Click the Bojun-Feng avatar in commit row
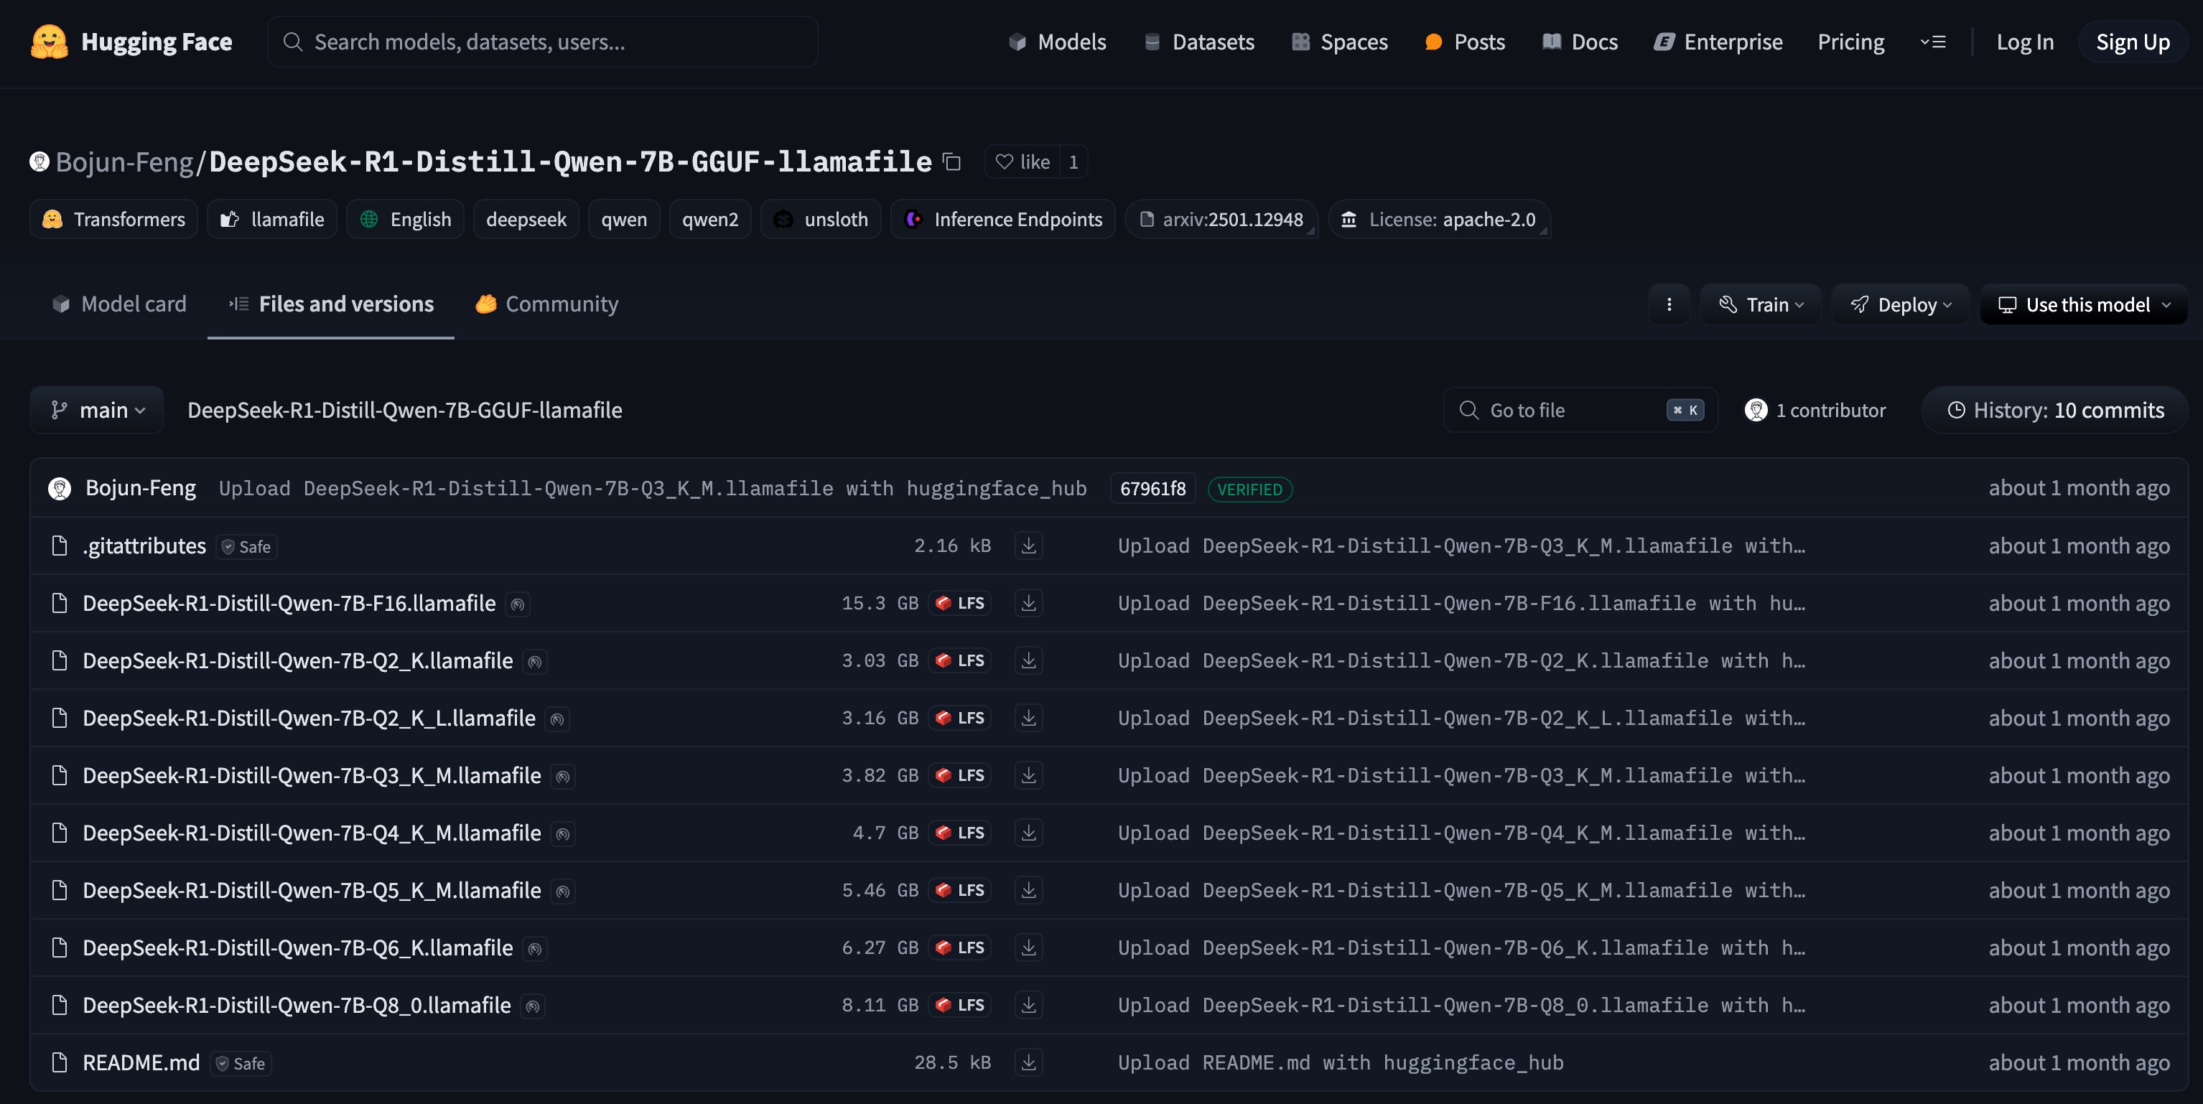The image size is (2203, 1104). pyautogui.click(x=59, y=488)
